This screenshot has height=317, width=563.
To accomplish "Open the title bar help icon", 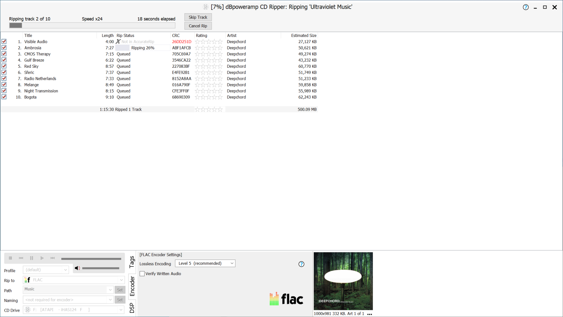I will 526,7.
